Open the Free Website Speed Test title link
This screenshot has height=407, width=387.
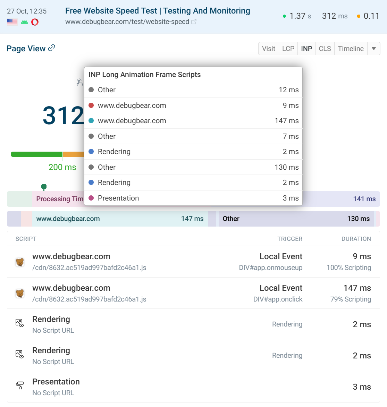click(x=158, y=11)
